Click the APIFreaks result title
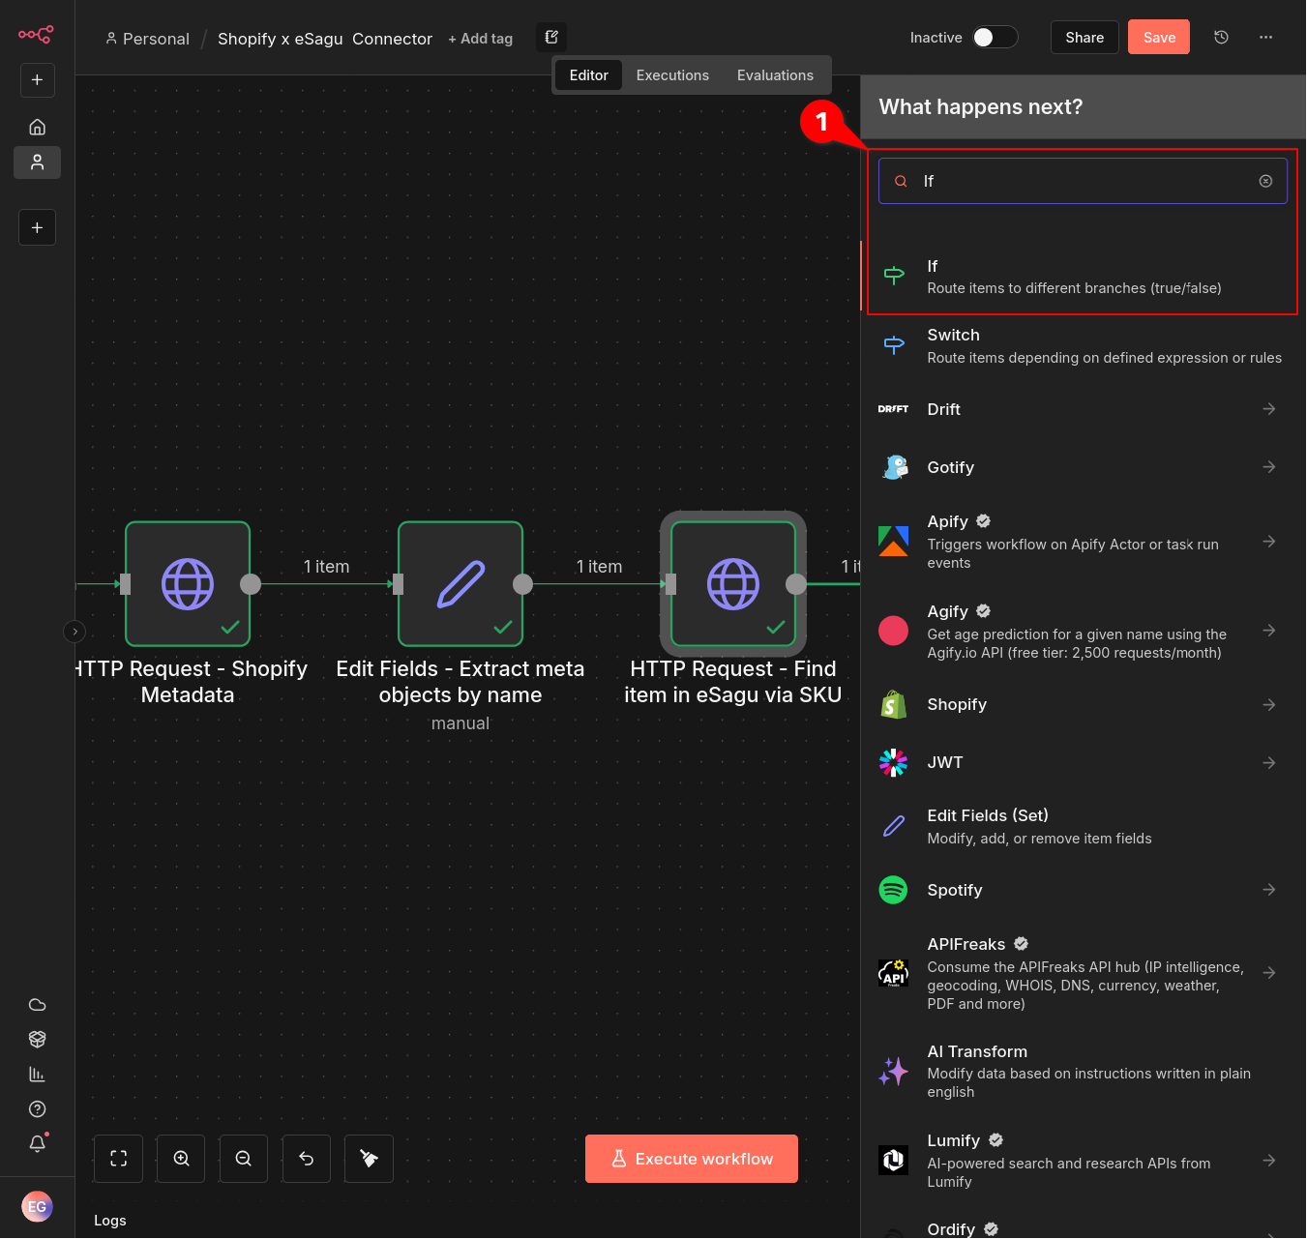The width and height of the screenshot is (1307, 1239). 966,944
